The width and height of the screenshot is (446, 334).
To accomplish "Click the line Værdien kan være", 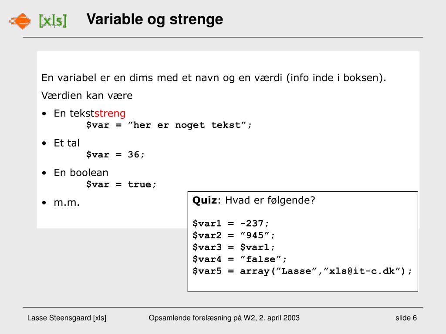I will pyautogui.click(x=87, y=95).
